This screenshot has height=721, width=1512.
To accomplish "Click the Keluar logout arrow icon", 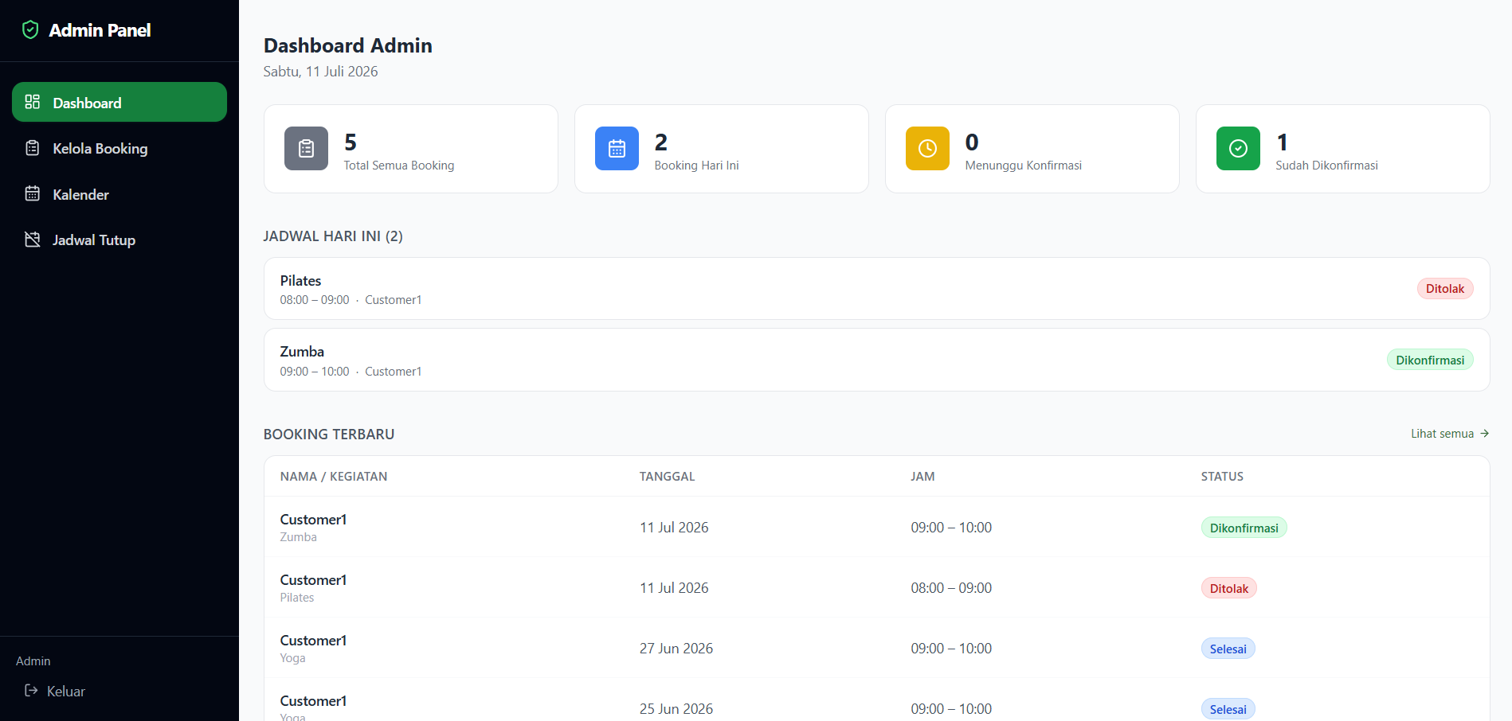I will pos(31,691).
